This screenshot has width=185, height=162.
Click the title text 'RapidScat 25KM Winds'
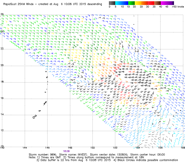18,4
